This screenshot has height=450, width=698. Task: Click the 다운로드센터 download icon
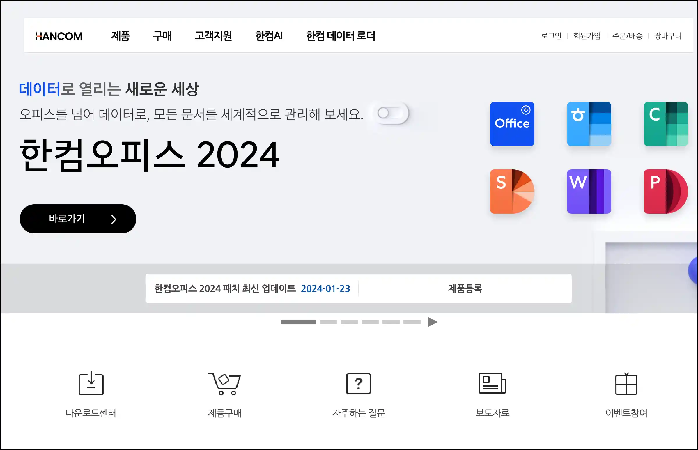(91, 383)
